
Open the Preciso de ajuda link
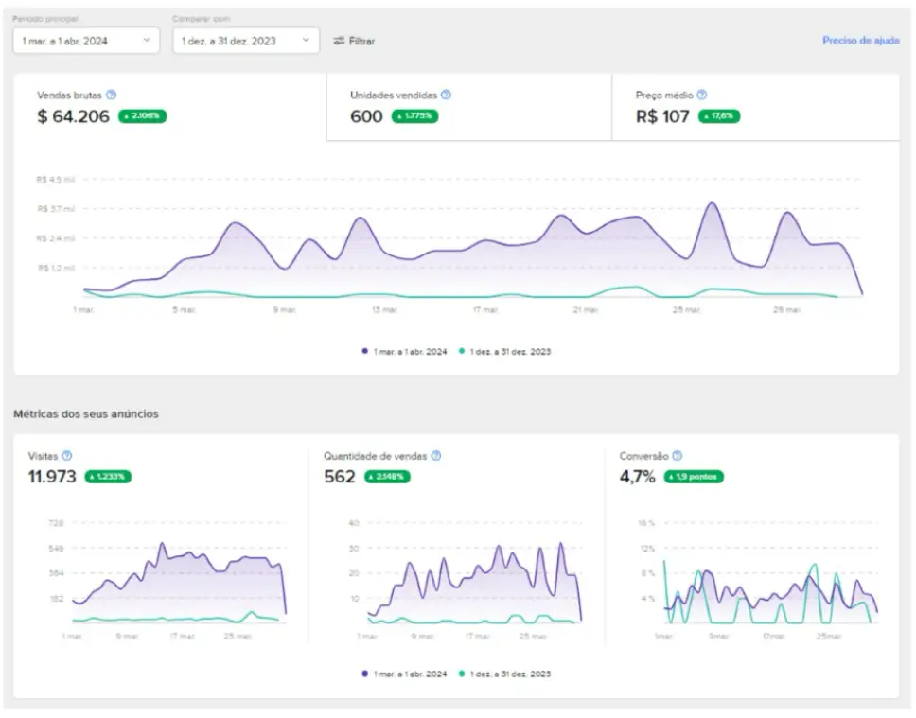[x=860, y=41]
